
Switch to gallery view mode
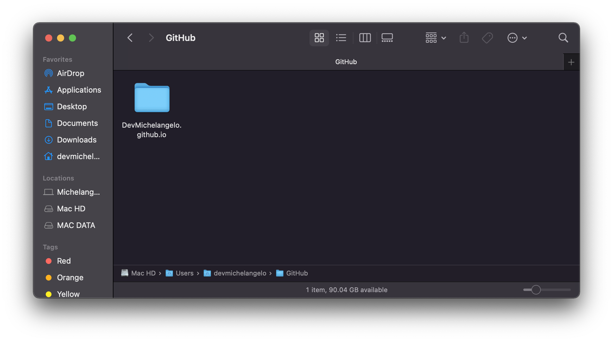point(387,38)
